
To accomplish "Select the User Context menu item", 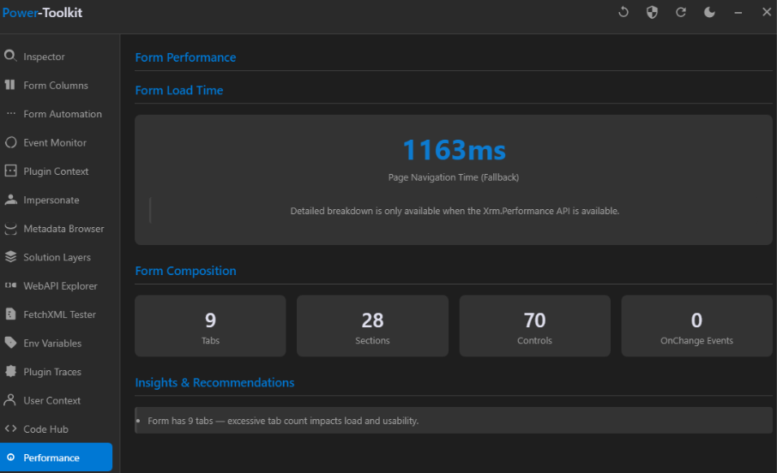I will [51, 400].
